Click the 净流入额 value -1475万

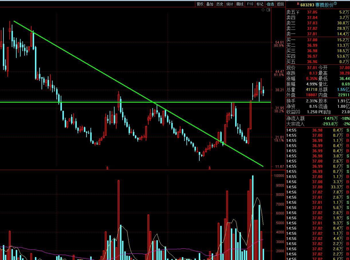tap(330, 118)
